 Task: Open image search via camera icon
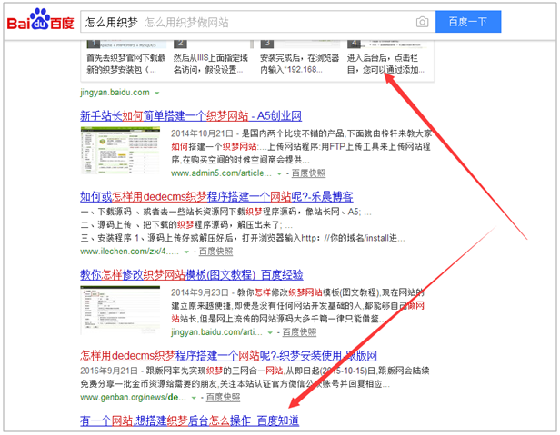[x=421, y=21]
